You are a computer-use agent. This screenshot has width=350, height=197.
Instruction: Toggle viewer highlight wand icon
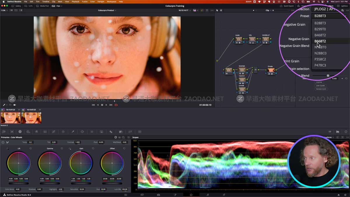click(x=202, y=10)
